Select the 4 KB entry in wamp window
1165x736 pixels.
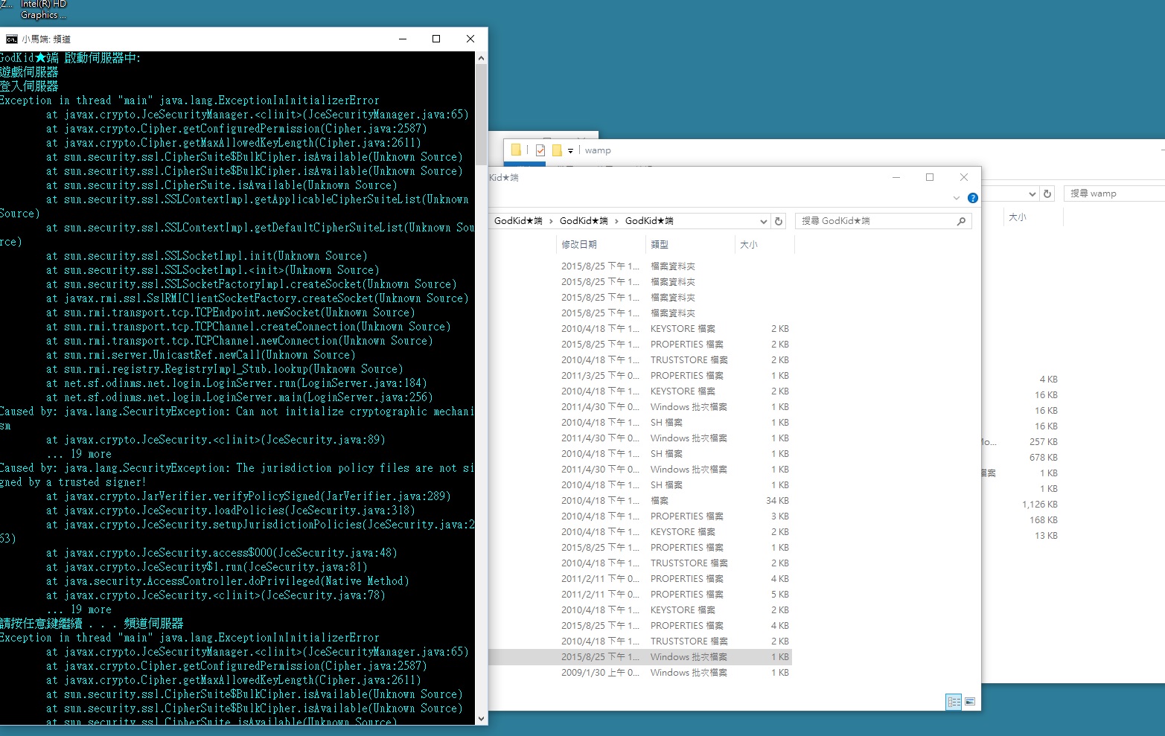pyautogui.click(x=1048, y=380)
